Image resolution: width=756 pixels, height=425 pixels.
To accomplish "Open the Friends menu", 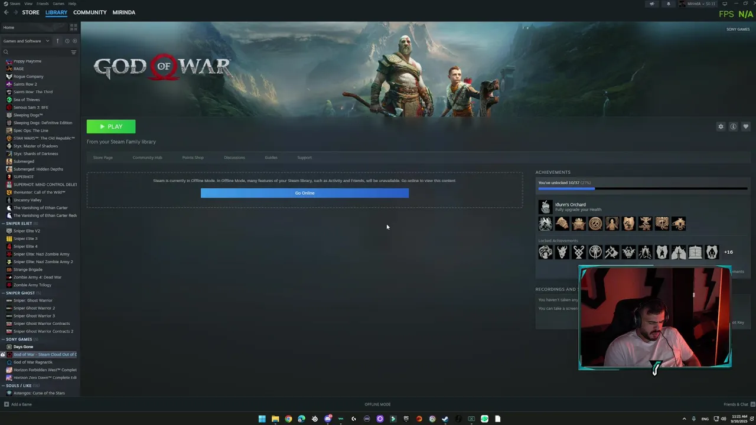I will 43,4.
